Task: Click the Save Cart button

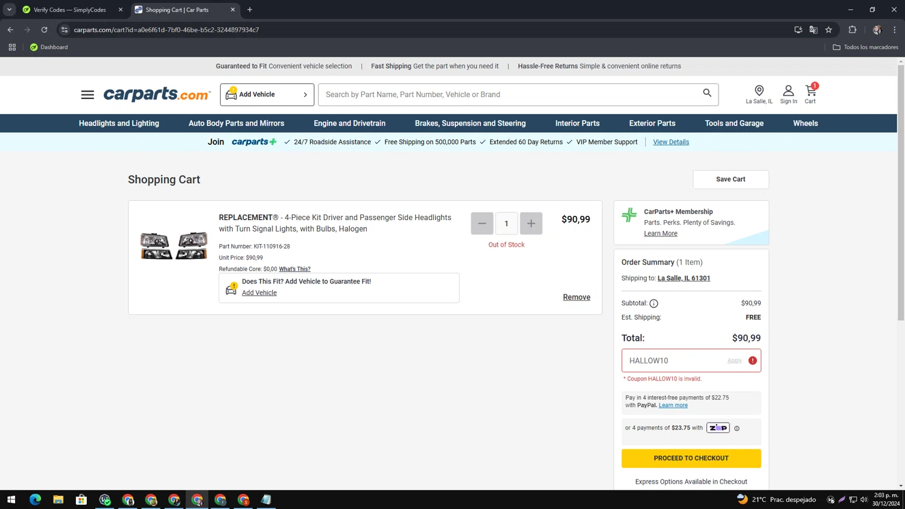Action: [x=731, y=179]
